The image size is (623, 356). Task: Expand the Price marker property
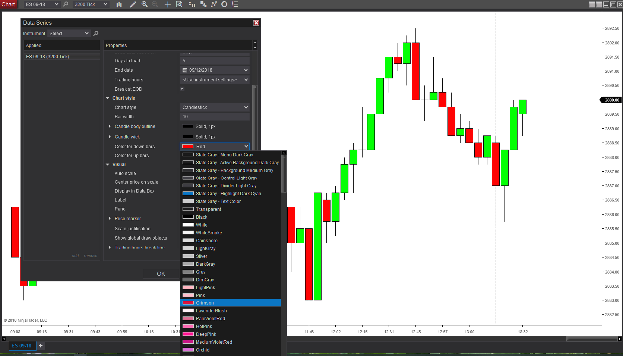[110, 219]
